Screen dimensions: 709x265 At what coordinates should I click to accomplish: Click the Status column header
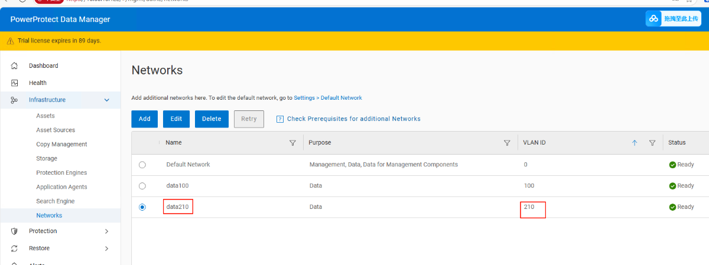point(677,143)
